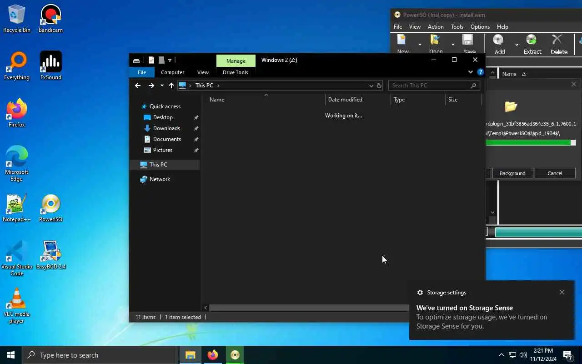The image size is (582, 364).
Task: Select Network in navigation pane
Action: coord(160,179)
